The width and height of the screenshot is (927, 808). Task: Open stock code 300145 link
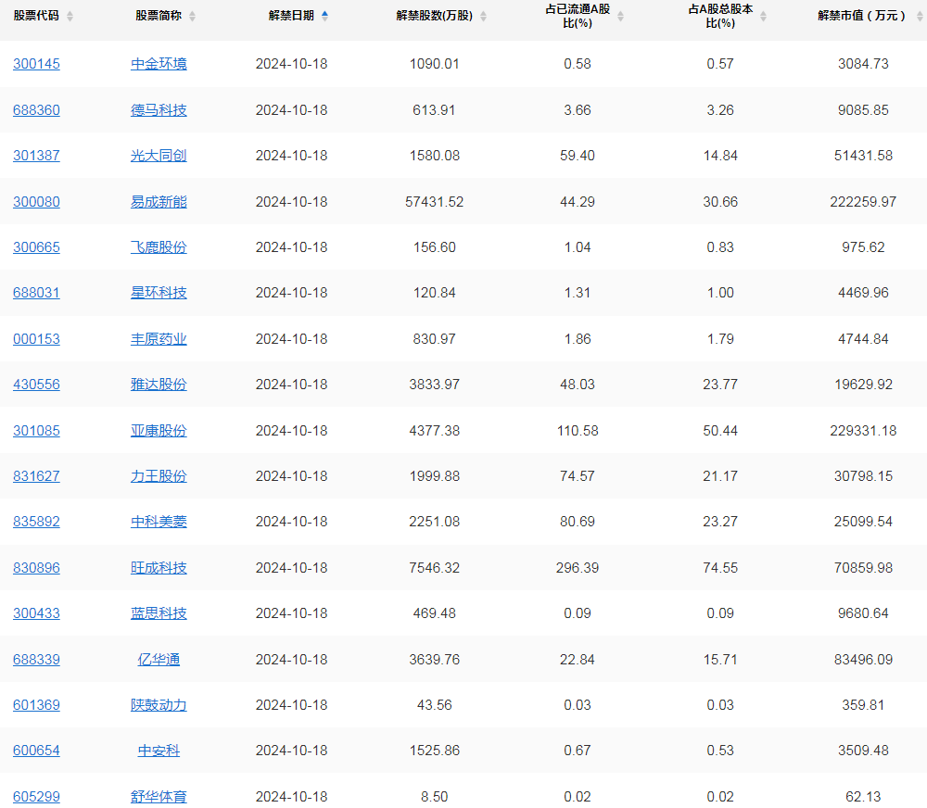[37, 64]
